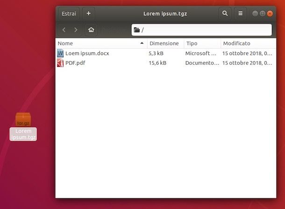Click the Lorem ipsum.tgz desktop label
This screenshot has height=209, width=285.
pos(23,134)
